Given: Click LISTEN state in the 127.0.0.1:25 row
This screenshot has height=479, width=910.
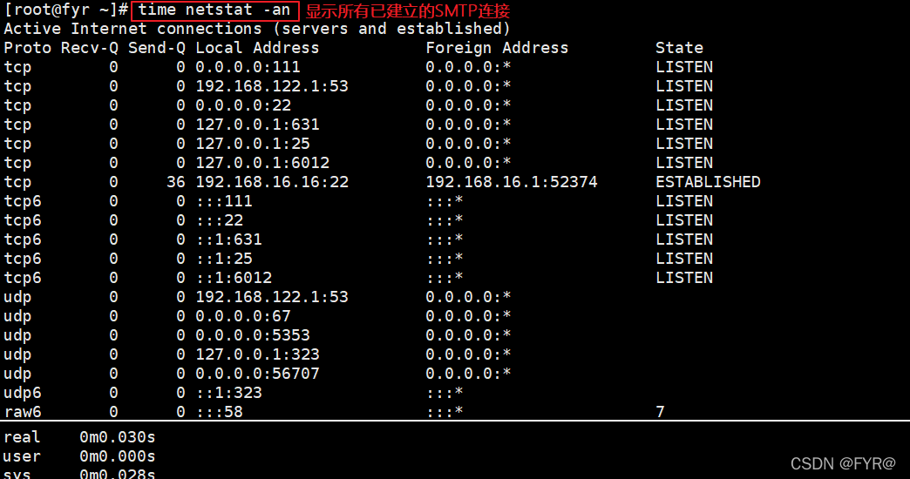Looking at the screenshot, I should pos(684,144).
